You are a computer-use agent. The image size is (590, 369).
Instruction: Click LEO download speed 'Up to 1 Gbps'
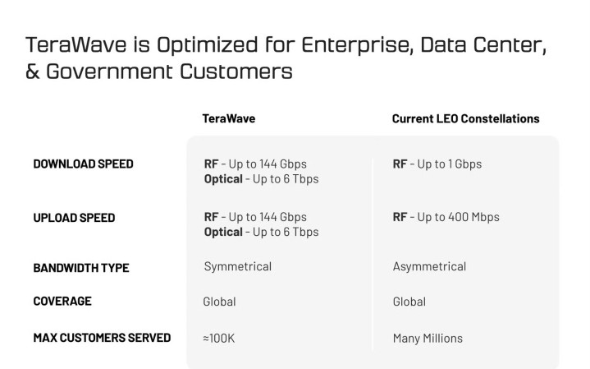pyautogui.click(x=437, y=164)
